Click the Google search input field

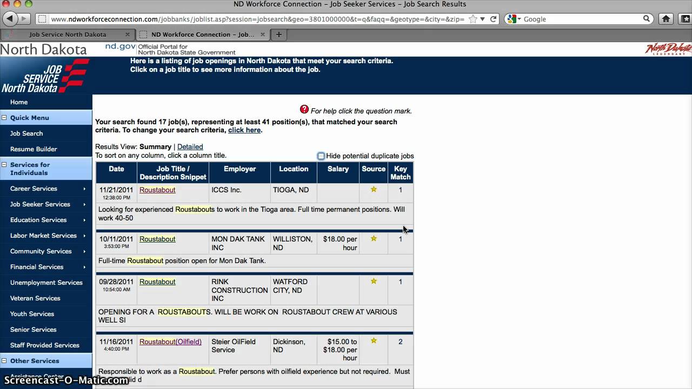click(582, 19)
